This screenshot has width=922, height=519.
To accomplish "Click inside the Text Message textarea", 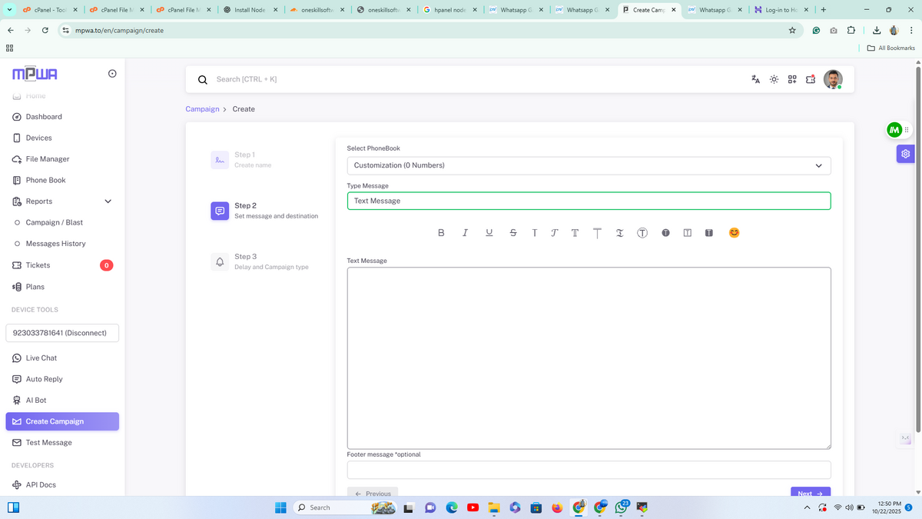I will [x=589, y=358].
